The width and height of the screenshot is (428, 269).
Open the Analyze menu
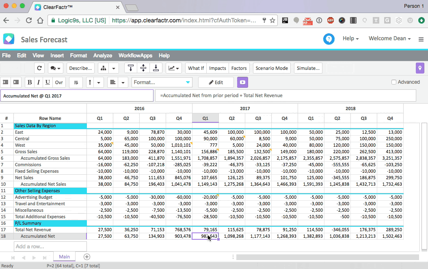[102, 56]
